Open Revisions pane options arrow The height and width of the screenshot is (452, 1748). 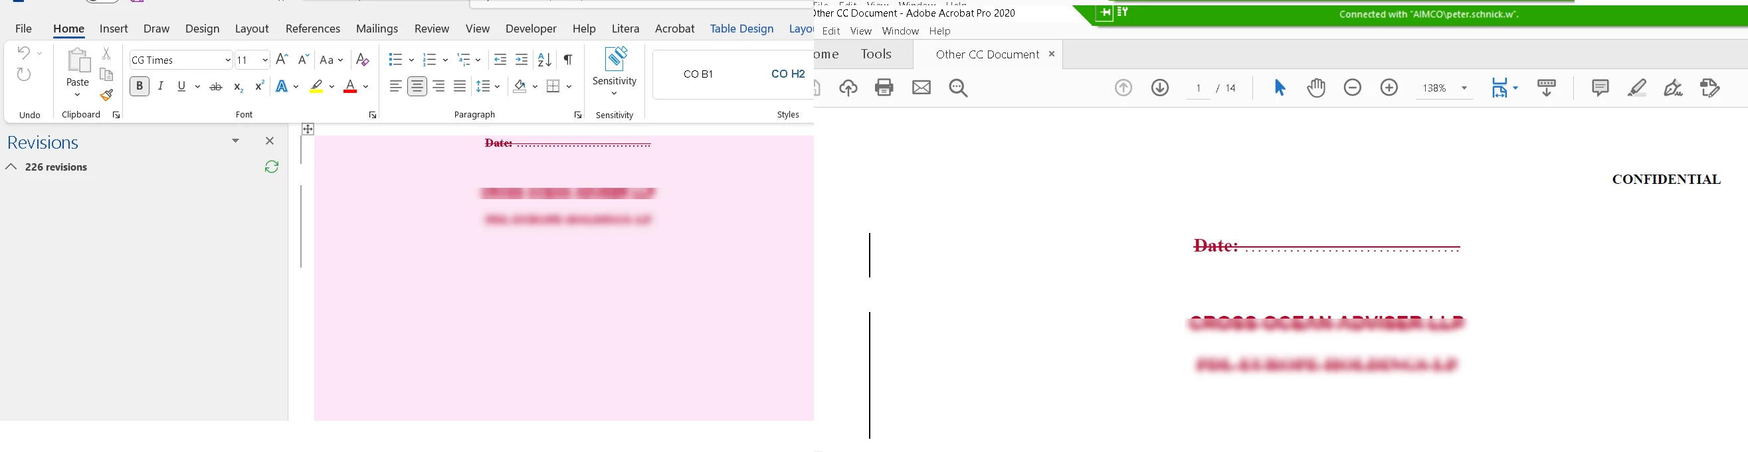coord(235,141)
